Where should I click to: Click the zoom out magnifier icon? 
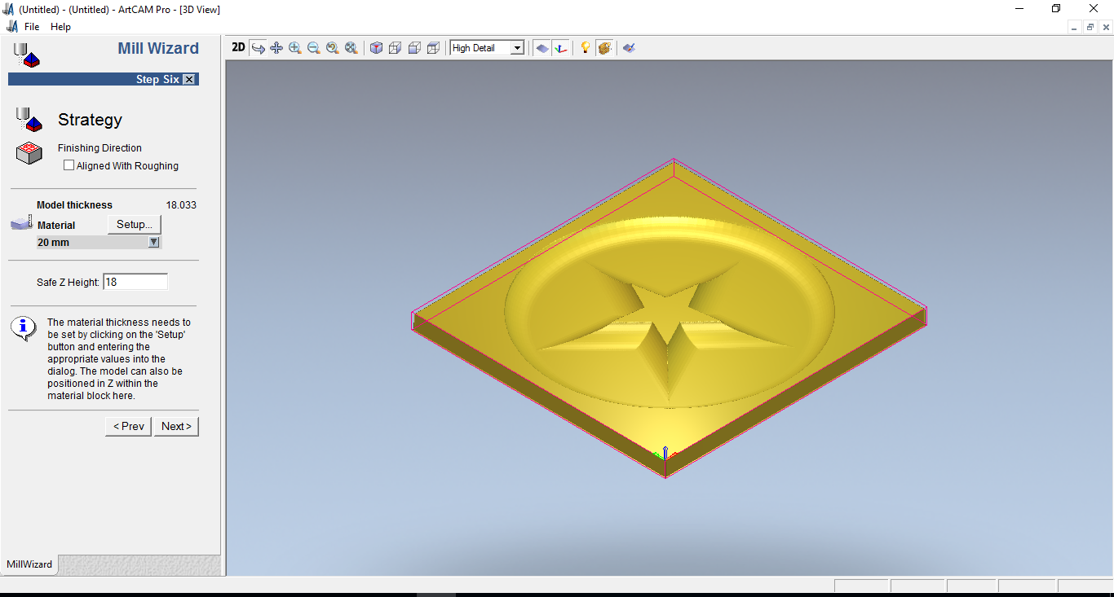click(x=314, y=48)
